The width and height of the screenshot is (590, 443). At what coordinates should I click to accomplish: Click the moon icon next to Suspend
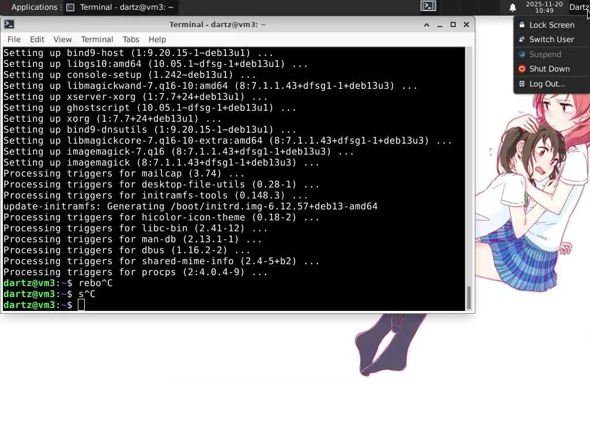(522, 54)
